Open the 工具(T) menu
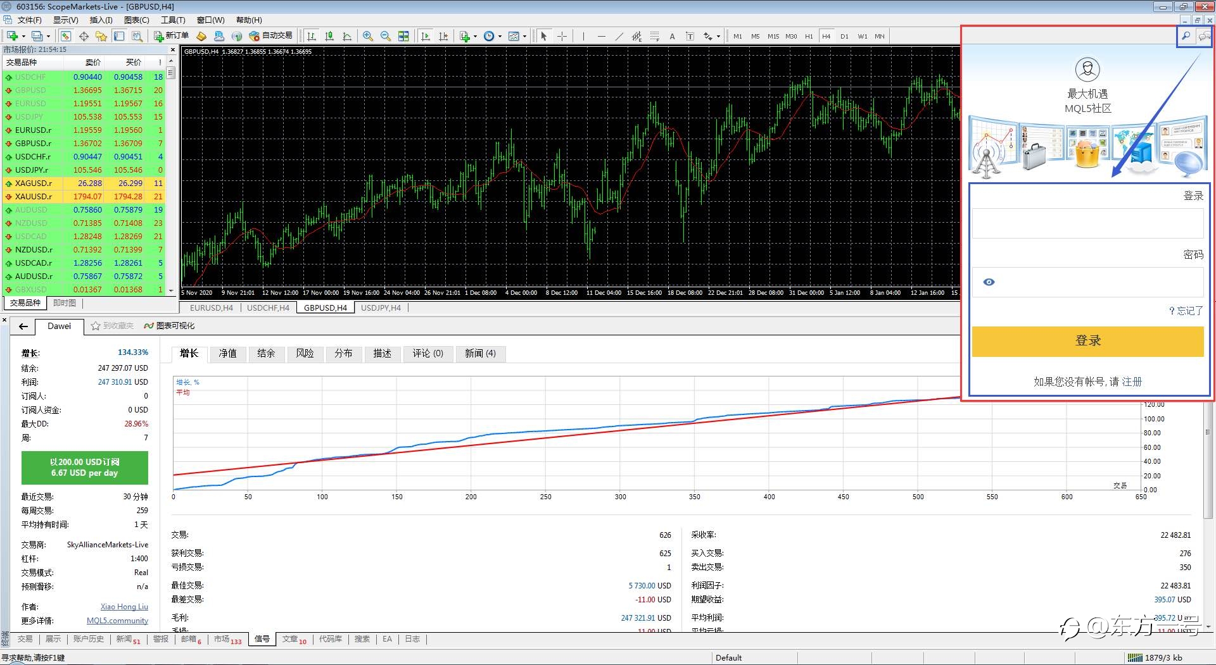Screen dimensions: 1216x665 click(x=173, y=20)
